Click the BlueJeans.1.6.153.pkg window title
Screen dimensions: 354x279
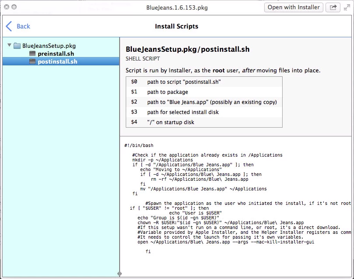coord(177,8)
